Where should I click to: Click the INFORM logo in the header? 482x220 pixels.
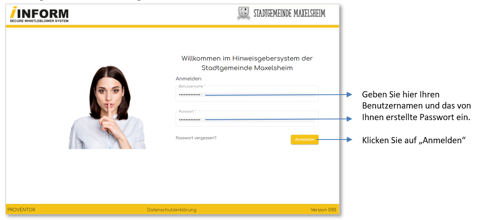[39, 13]
